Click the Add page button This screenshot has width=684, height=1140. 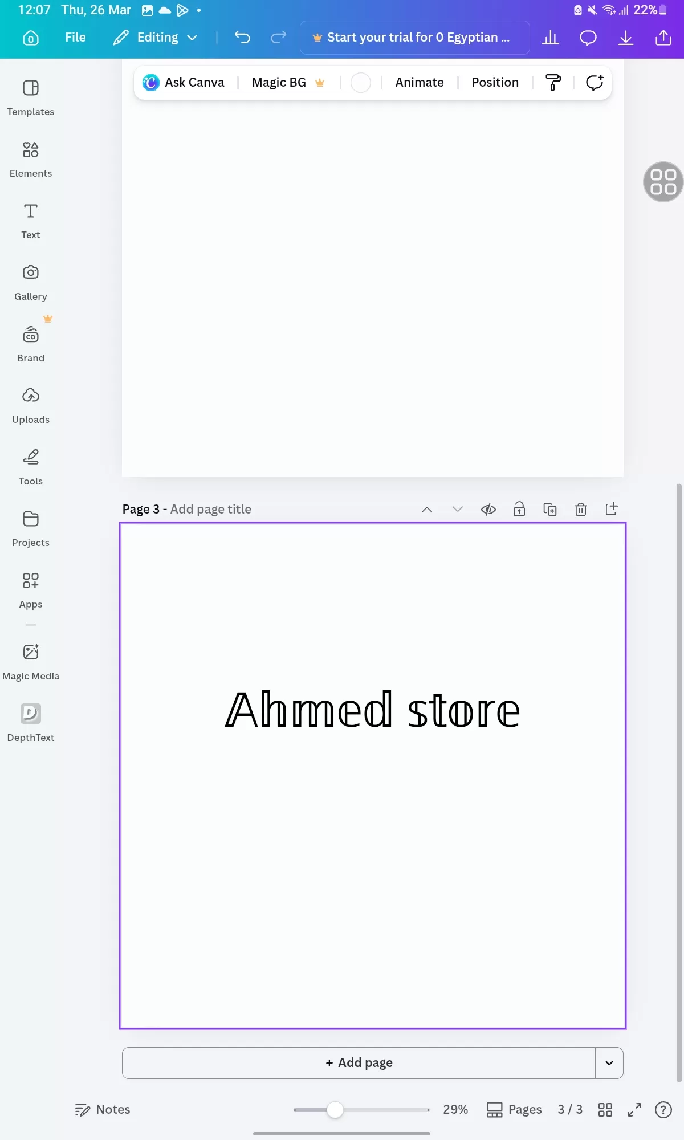pos(359,1062)
